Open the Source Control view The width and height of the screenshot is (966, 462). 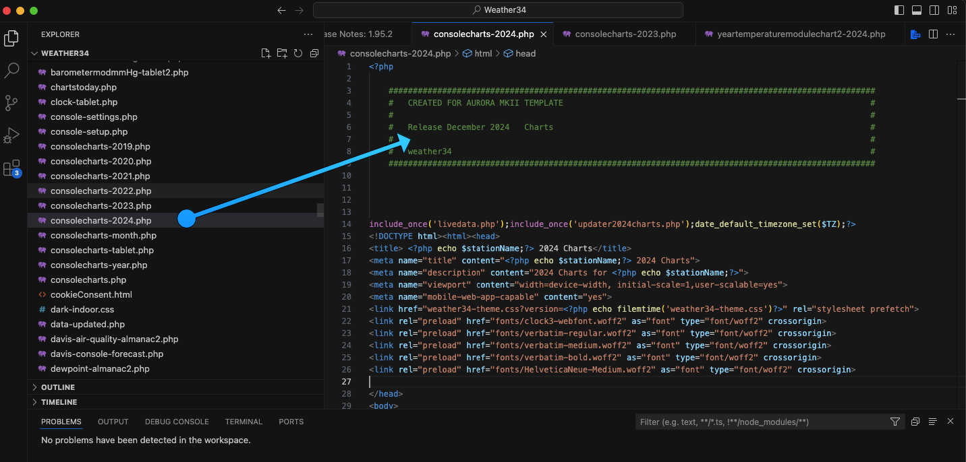point(11,102)
